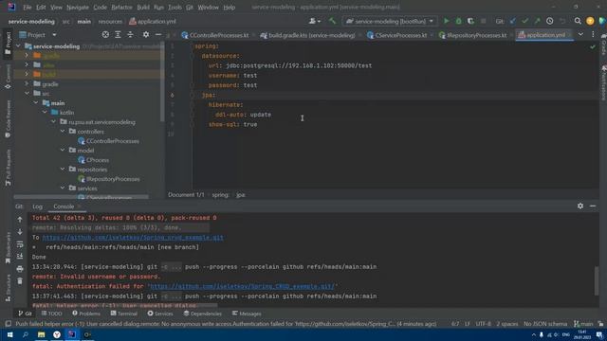Click the green Debug bug icon

[x=458, y=21]
